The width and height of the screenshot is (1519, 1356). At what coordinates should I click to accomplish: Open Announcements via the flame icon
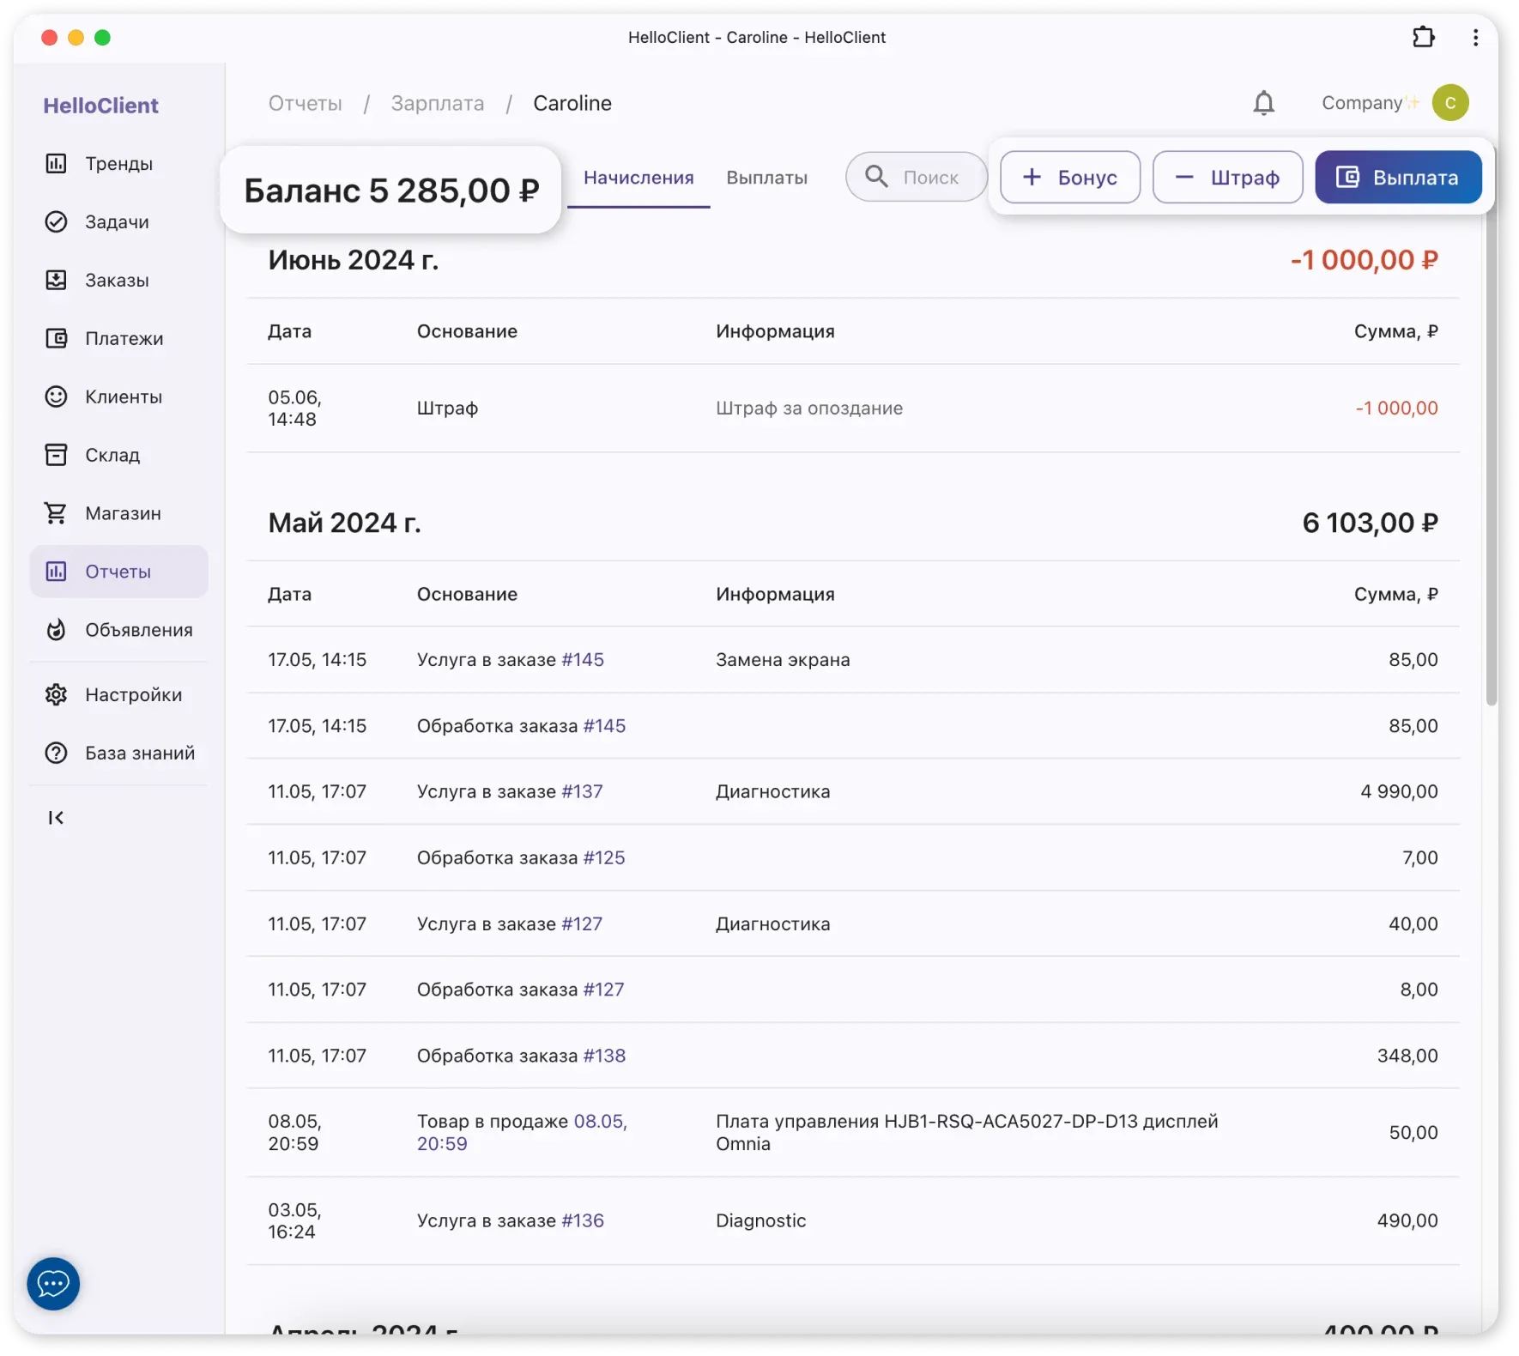point(56,630)
